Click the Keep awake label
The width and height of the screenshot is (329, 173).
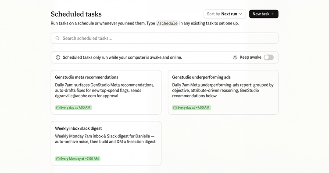pos(250,57)
